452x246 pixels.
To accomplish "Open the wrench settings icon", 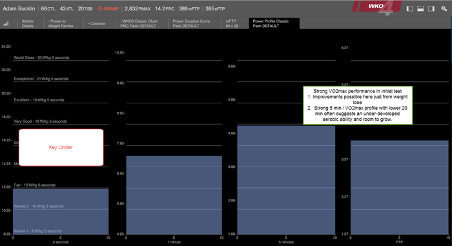I will pos(444,8).
